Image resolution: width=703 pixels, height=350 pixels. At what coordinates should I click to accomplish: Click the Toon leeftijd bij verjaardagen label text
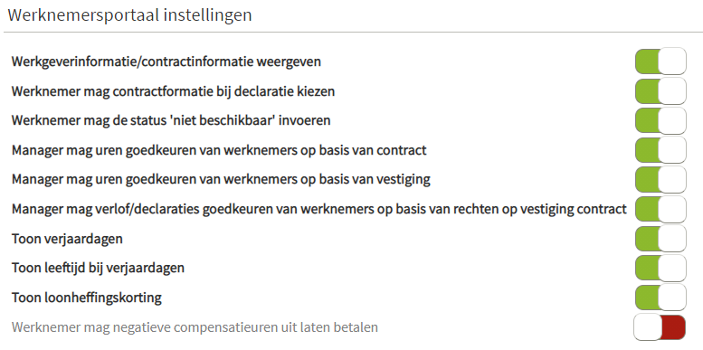pyautogui.click(x=98, y=269)
